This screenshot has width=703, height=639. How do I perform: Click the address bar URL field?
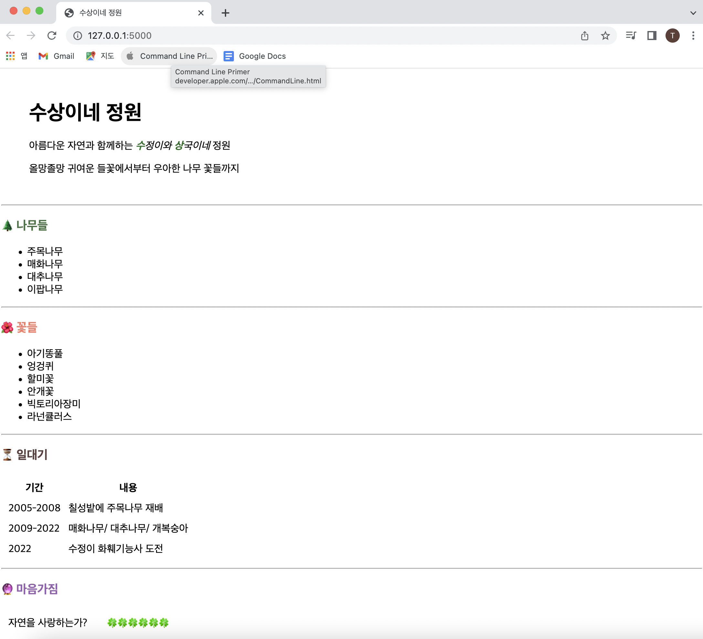coord(314,36)
